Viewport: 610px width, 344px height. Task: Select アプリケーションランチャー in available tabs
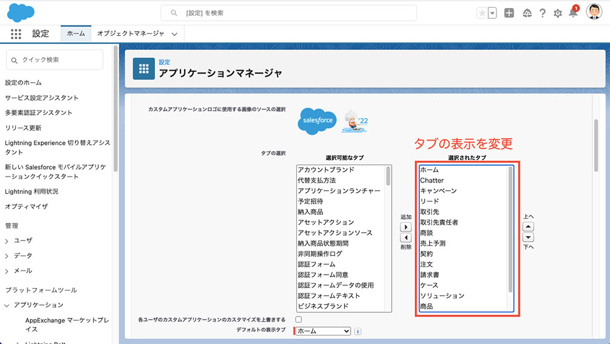point(339,191)
